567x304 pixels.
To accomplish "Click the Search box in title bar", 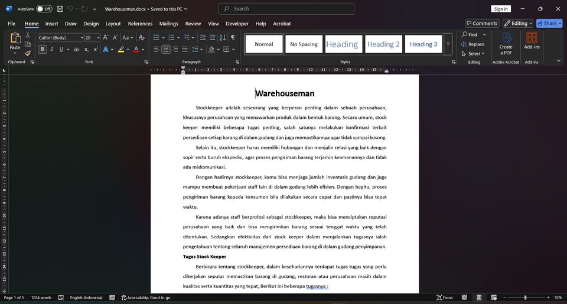I will (x=286, y=9).
